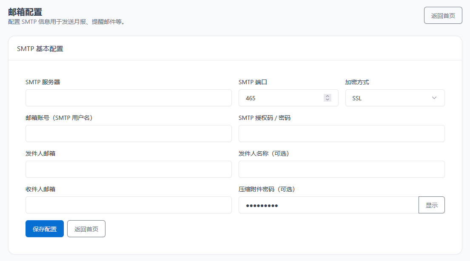Focus the SMTP 服务器 input field
Image resolution: width=470 pixels, height=261 pixels.
(x=128, y=98)
